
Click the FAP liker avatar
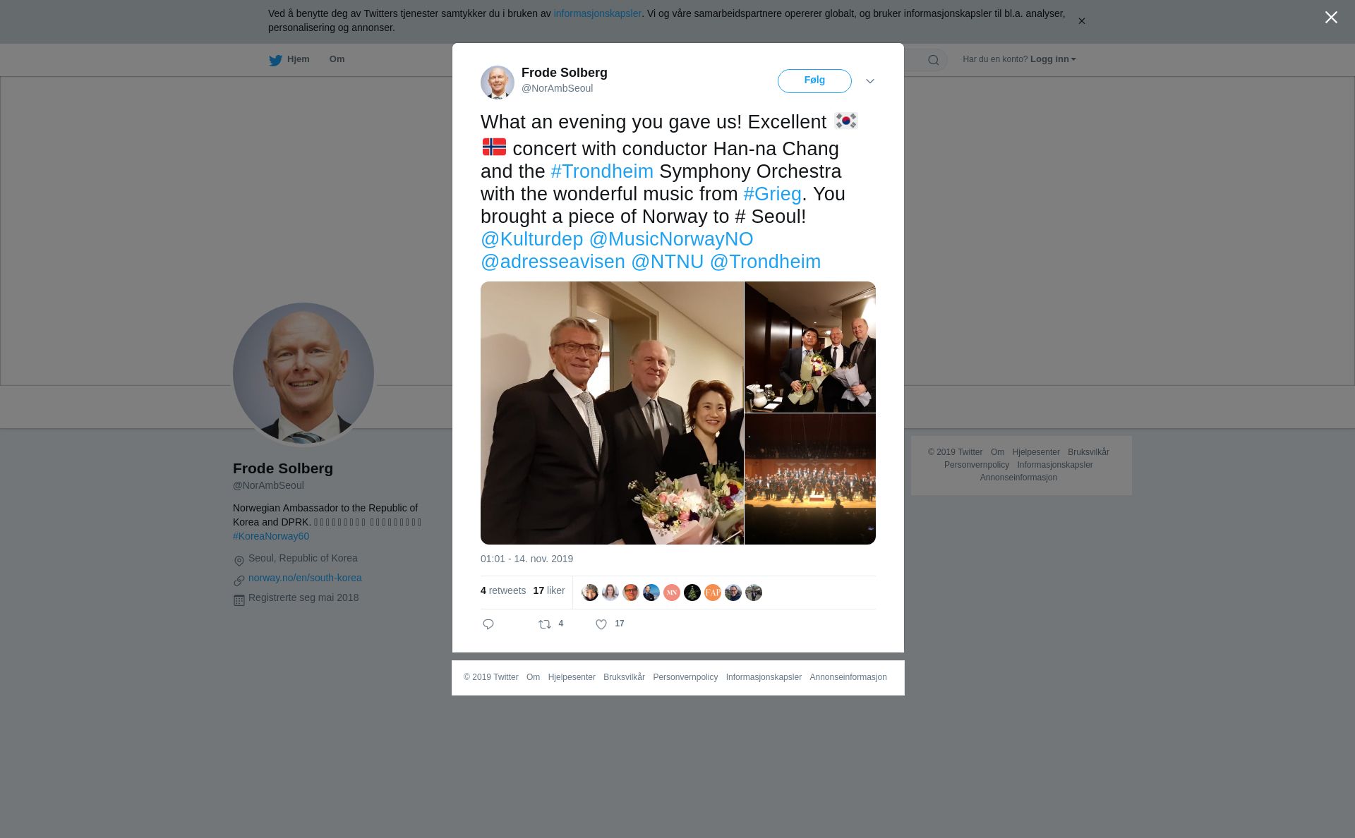[x=713, y=593]
